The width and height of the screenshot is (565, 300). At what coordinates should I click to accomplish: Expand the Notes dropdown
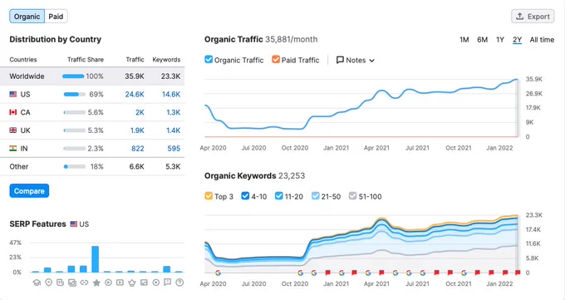click(x=356, y=60)
